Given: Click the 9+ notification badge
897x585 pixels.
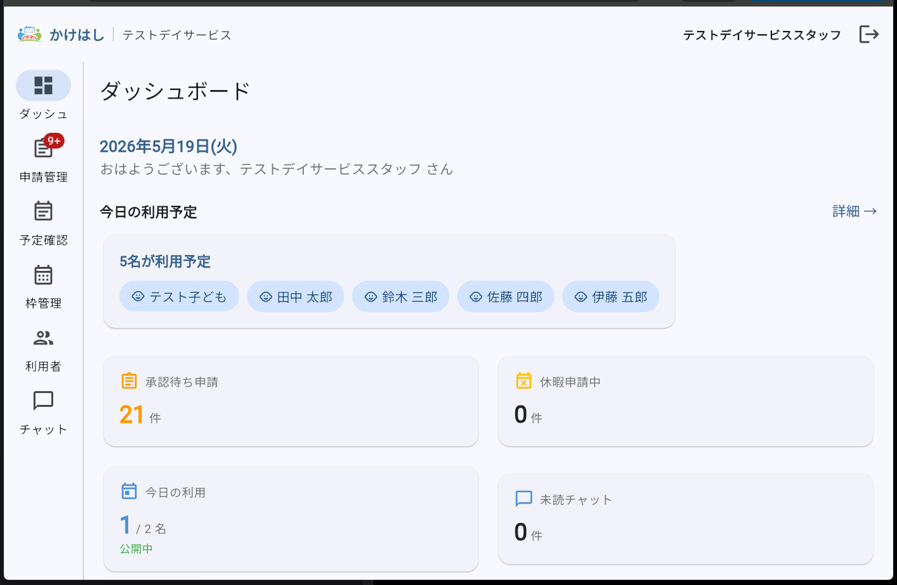Looking at the screenshot, I should [x=54, y=141].
